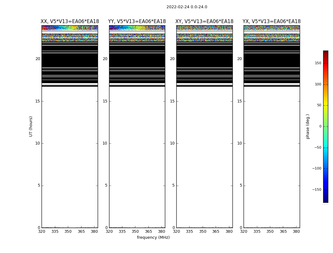Select the phase (deg.) colorbar label
Screen dimensions: 333x253
tap(308, 126)
